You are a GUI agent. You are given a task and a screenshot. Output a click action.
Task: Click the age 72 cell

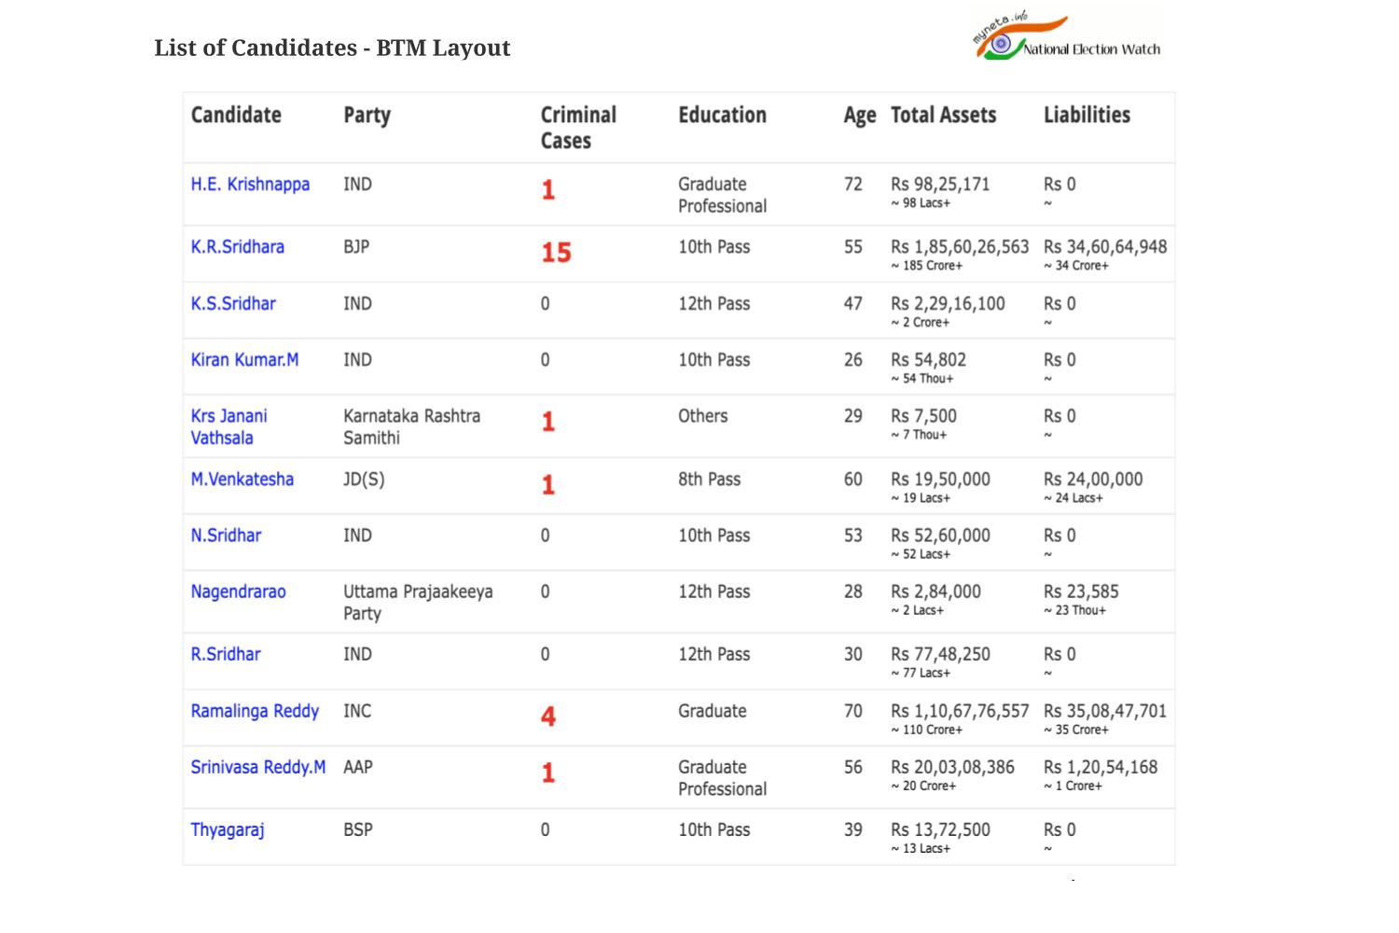tap(852, 184)
